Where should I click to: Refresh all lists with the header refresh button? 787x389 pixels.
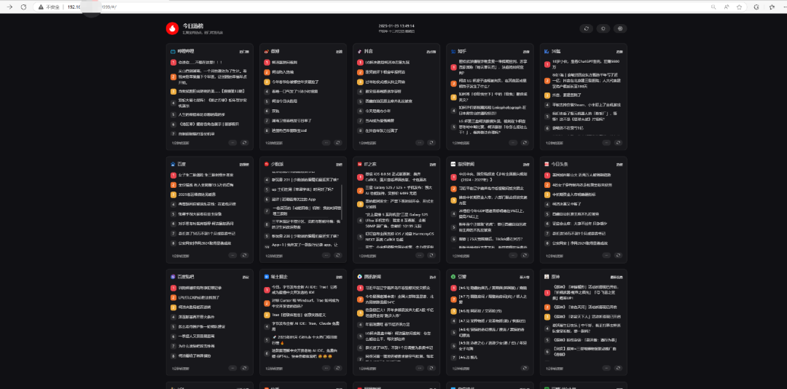click(586, 28)
